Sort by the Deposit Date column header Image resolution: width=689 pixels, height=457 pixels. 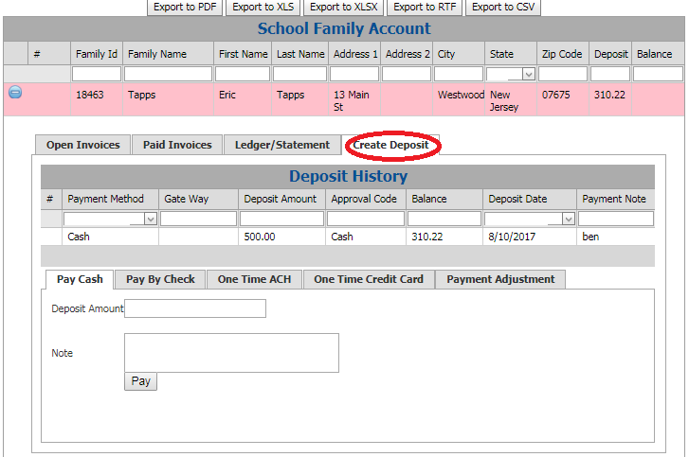530,199
